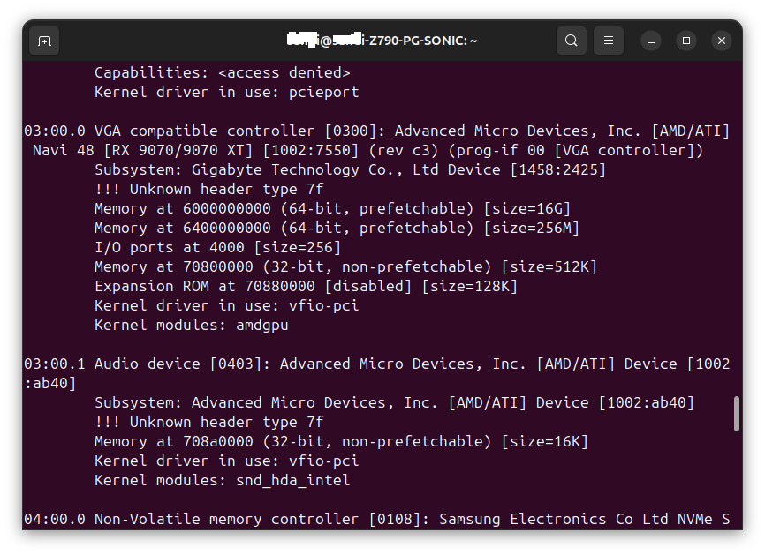The image size is (765, 555).
Task: Click the '03:00.0 VGA compatible controller' line
Action: click(376, 131)
